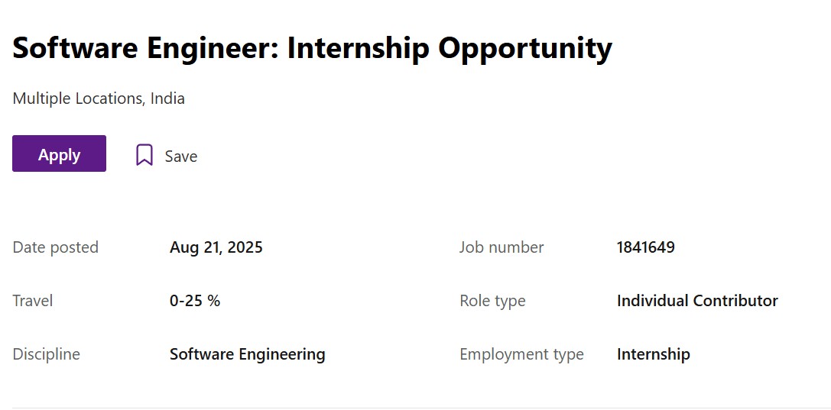Screen dimensions: 831x410
Task: Click the Job number label
Action: click(502, 247)
